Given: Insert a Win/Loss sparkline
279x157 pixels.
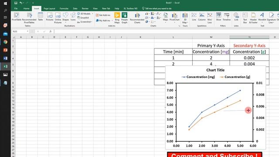Looking at the screenshot, I should coord(210,18).
